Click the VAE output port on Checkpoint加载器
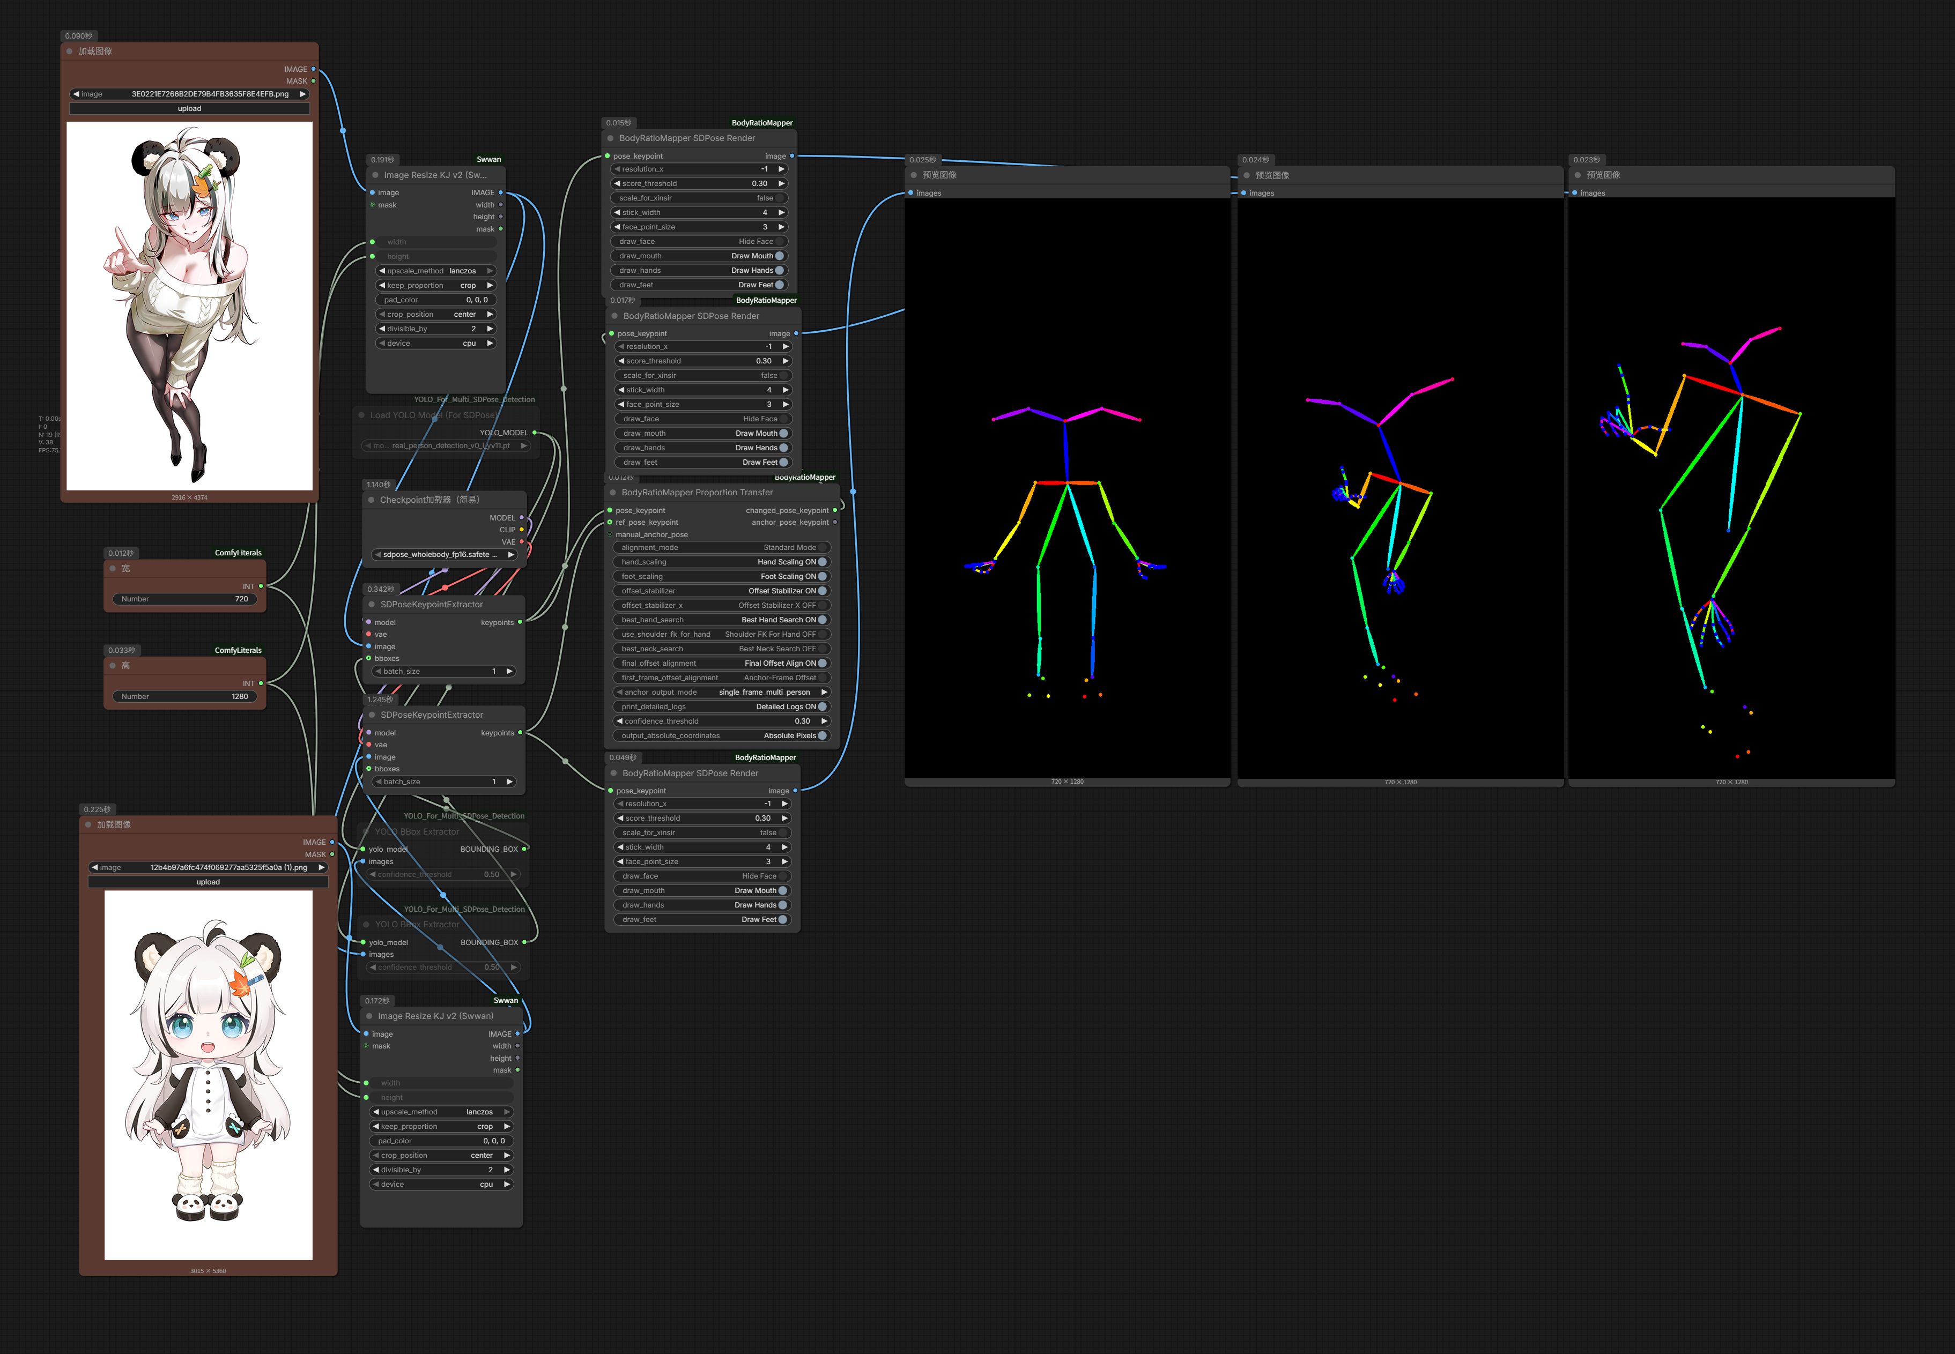 (521, 541)
